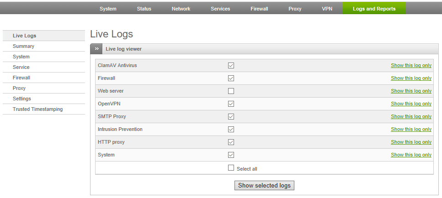This screenshot has width=442, height=198.
Task: Open the Network top menu
Action: [181, 9]
